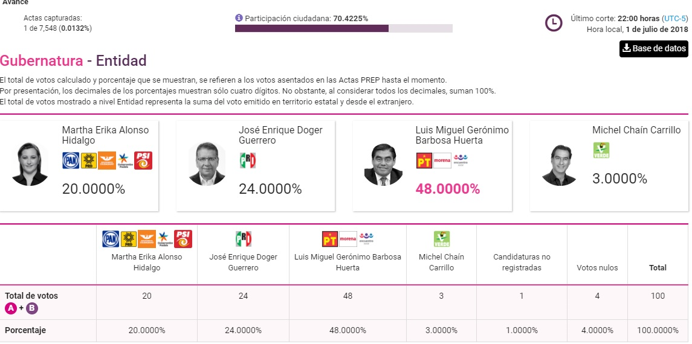This screenshot has width=692, height=344.
Task: Click the info icon beside Participación ciudadana
Action: pos(239,18)
